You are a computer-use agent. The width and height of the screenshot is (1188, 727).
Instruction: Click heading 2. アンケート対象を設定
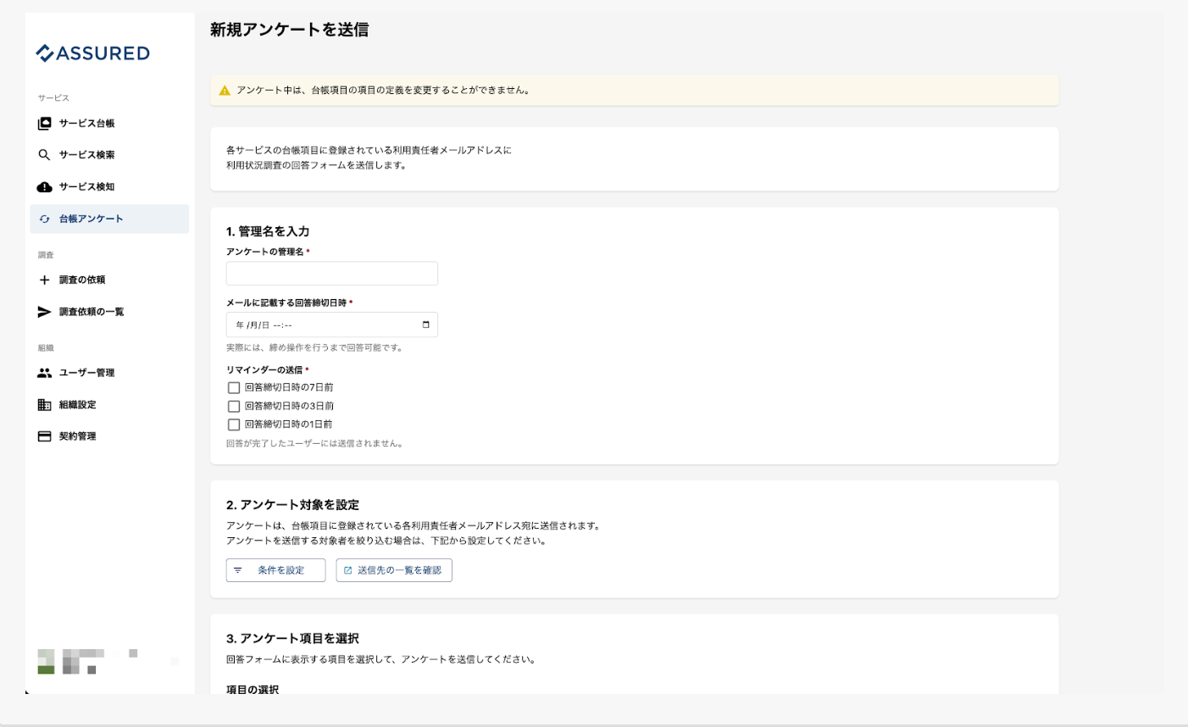tap(292, 505)
